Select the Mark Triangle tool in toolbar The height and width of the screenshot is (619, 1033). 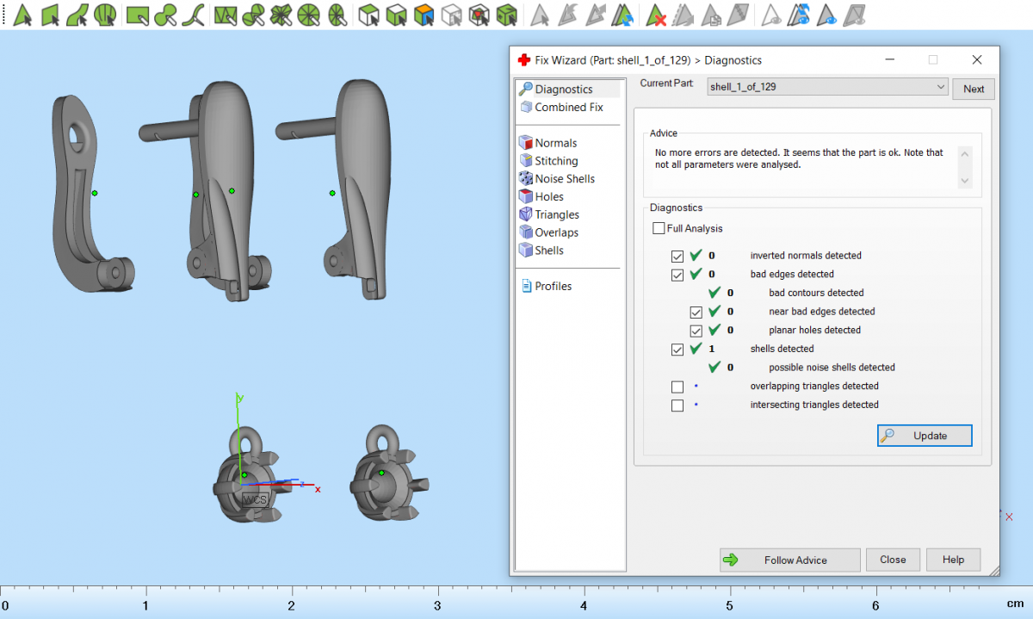tap(23, 15)
